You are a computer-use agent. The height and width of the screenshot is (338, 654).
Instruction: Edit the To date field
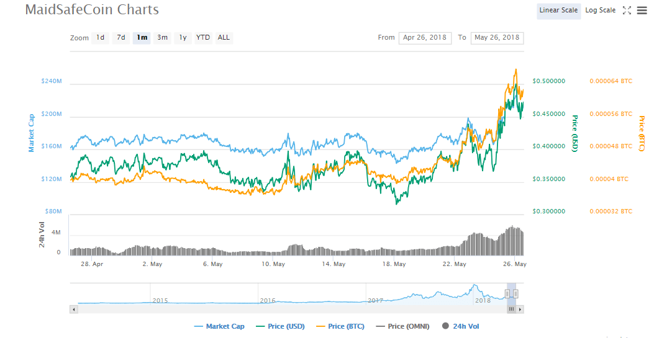[x=497, y=38]
